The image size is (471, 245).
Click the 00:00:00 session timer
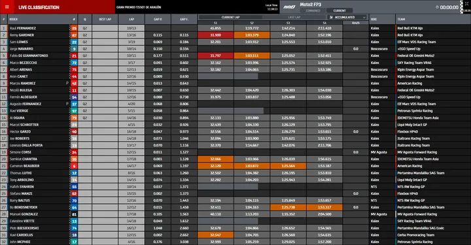[x=449, y=7]
